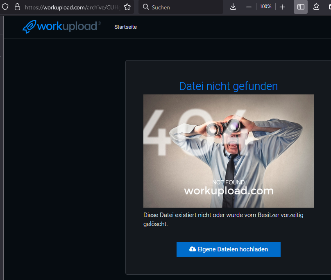Image resolution: width=331 pixels, height=280 pixels.
Task: Zoom out with the minus button
Action: tap(249, 7)
